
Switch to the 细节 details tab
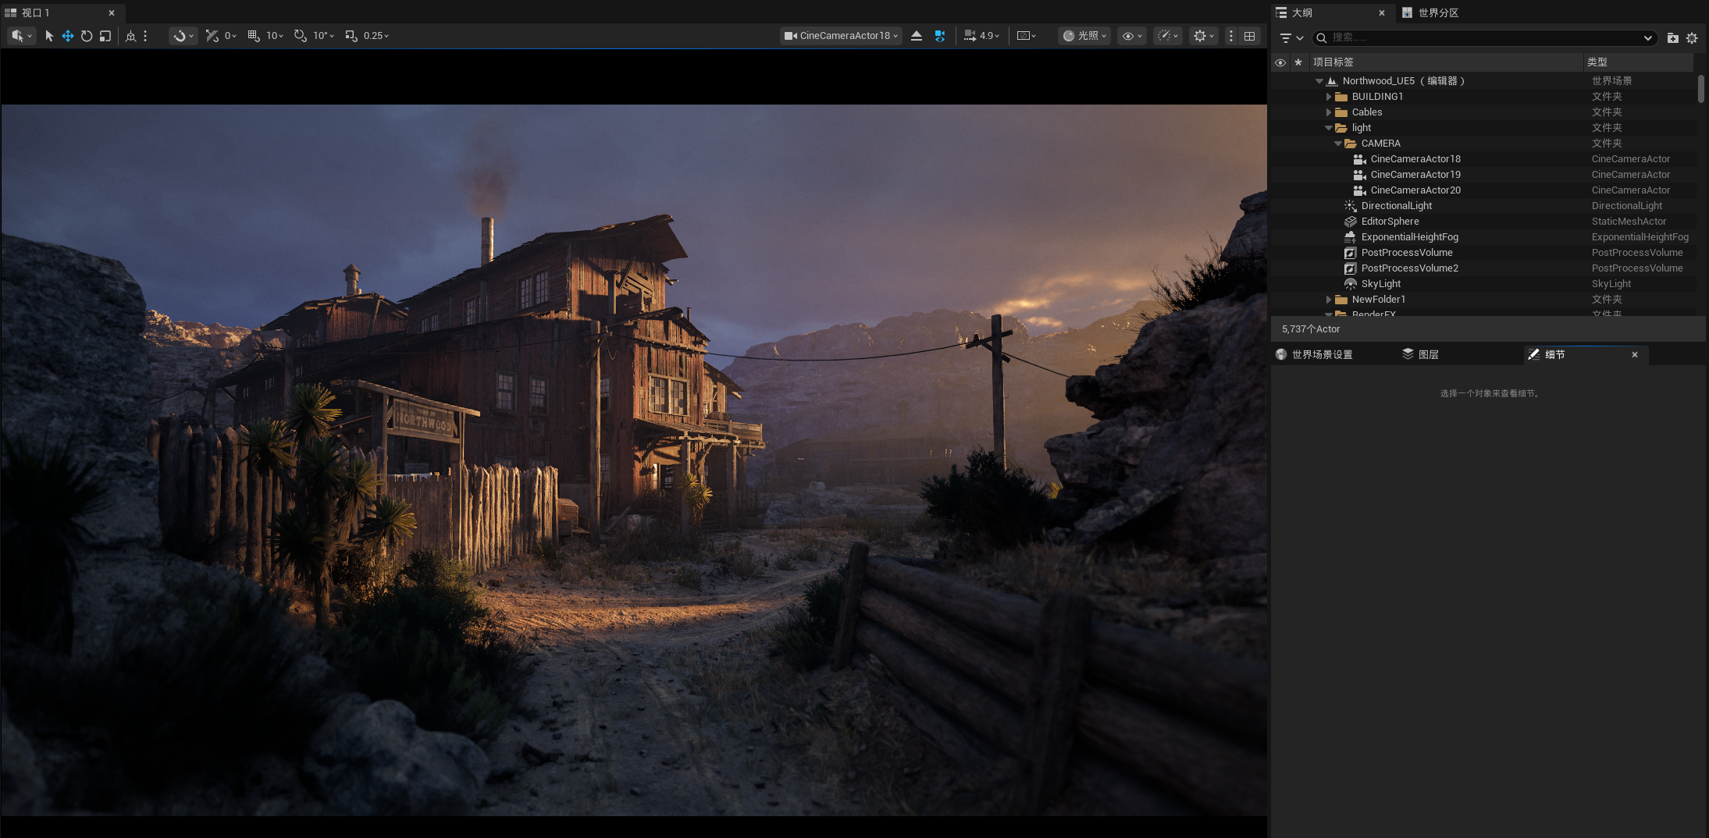point(1585,354)
